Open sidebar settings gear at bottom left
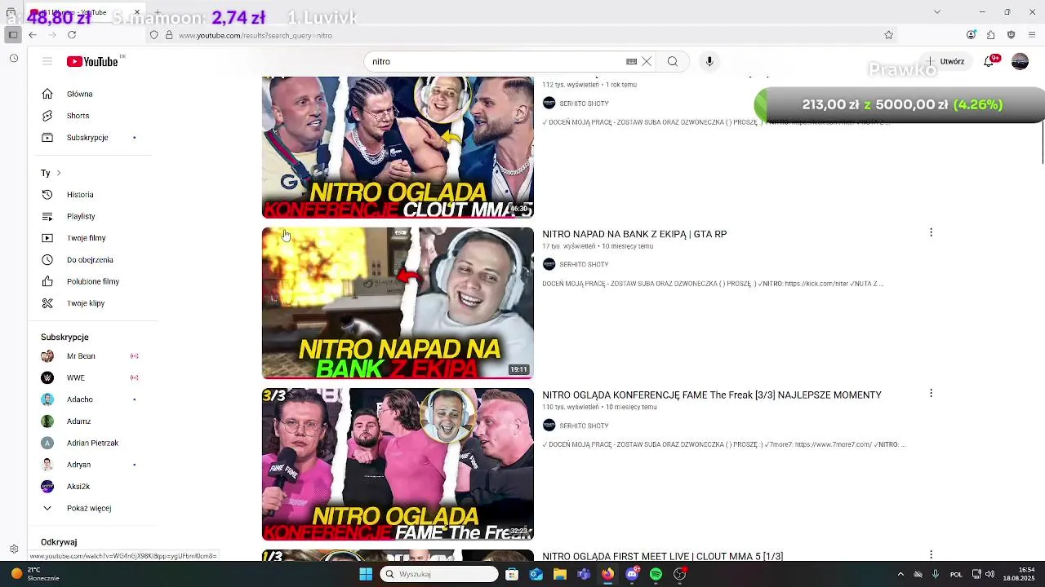 tap(14, 549)
